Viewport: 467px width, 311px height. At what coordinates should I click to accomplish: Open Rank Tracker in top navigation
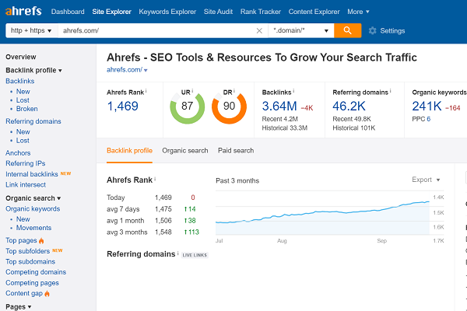click(261, 12)
